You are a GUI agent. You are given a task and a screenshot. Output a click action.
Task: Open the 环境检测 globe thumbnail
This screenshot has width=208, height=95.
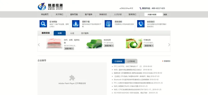(x=134, y=43)
